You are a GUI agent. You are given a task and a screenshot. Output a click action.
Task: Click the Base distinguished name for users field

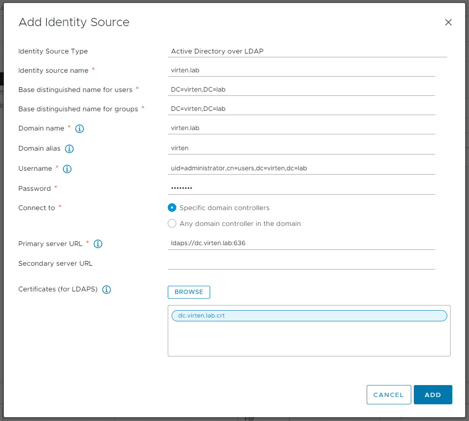click(x=301, y=89)
